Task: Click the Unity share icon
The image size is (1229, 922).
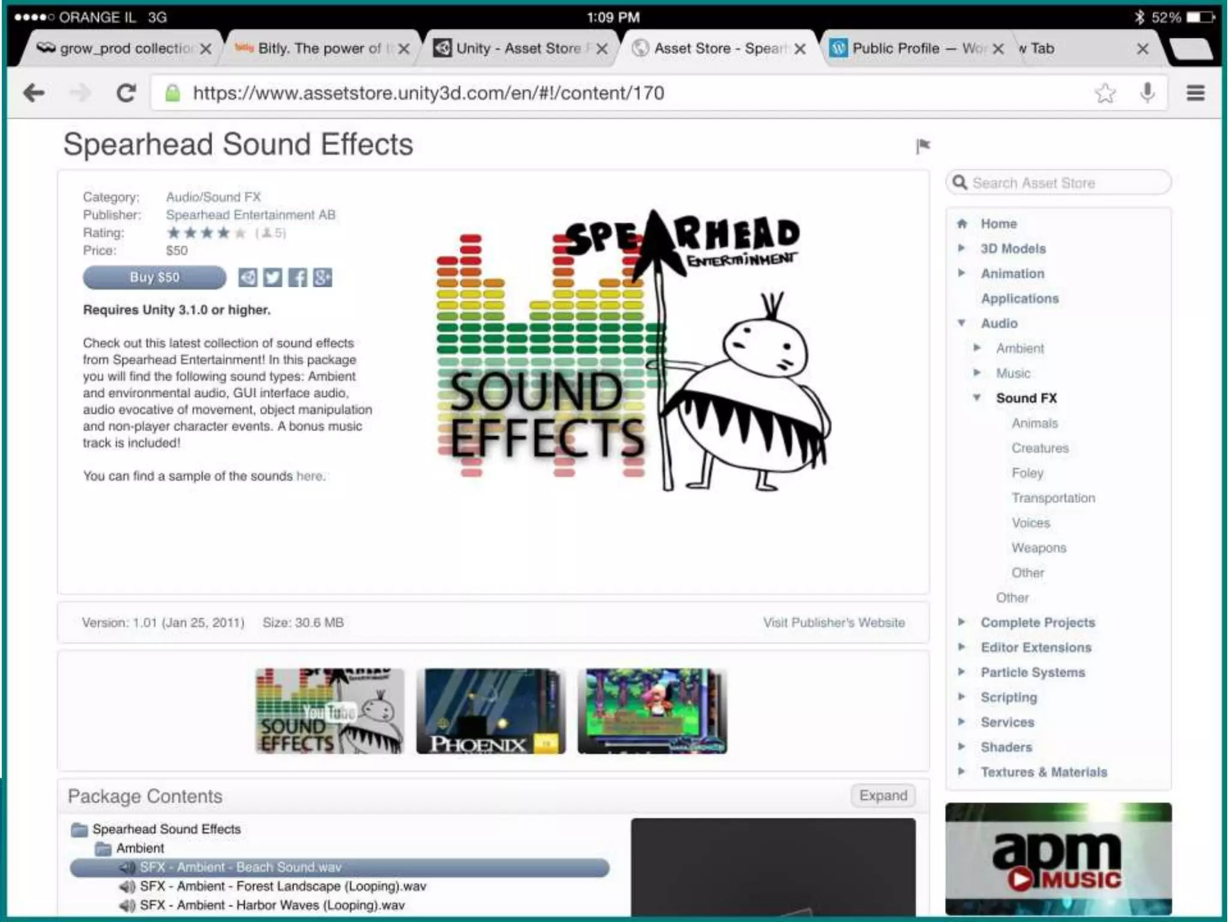Action: (247, 277)
